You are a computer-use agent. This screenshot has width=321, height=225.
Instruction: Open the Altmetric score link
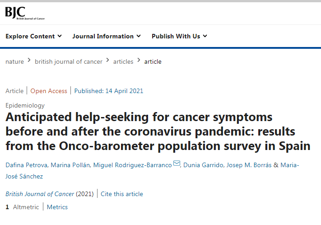coord(22,207)
